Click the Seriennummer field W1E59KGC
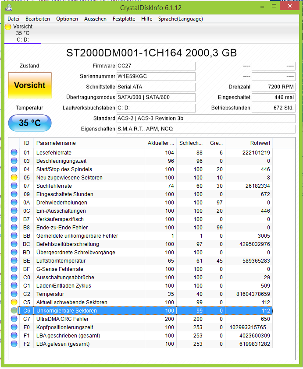303x369 pixels. (156, 77)
